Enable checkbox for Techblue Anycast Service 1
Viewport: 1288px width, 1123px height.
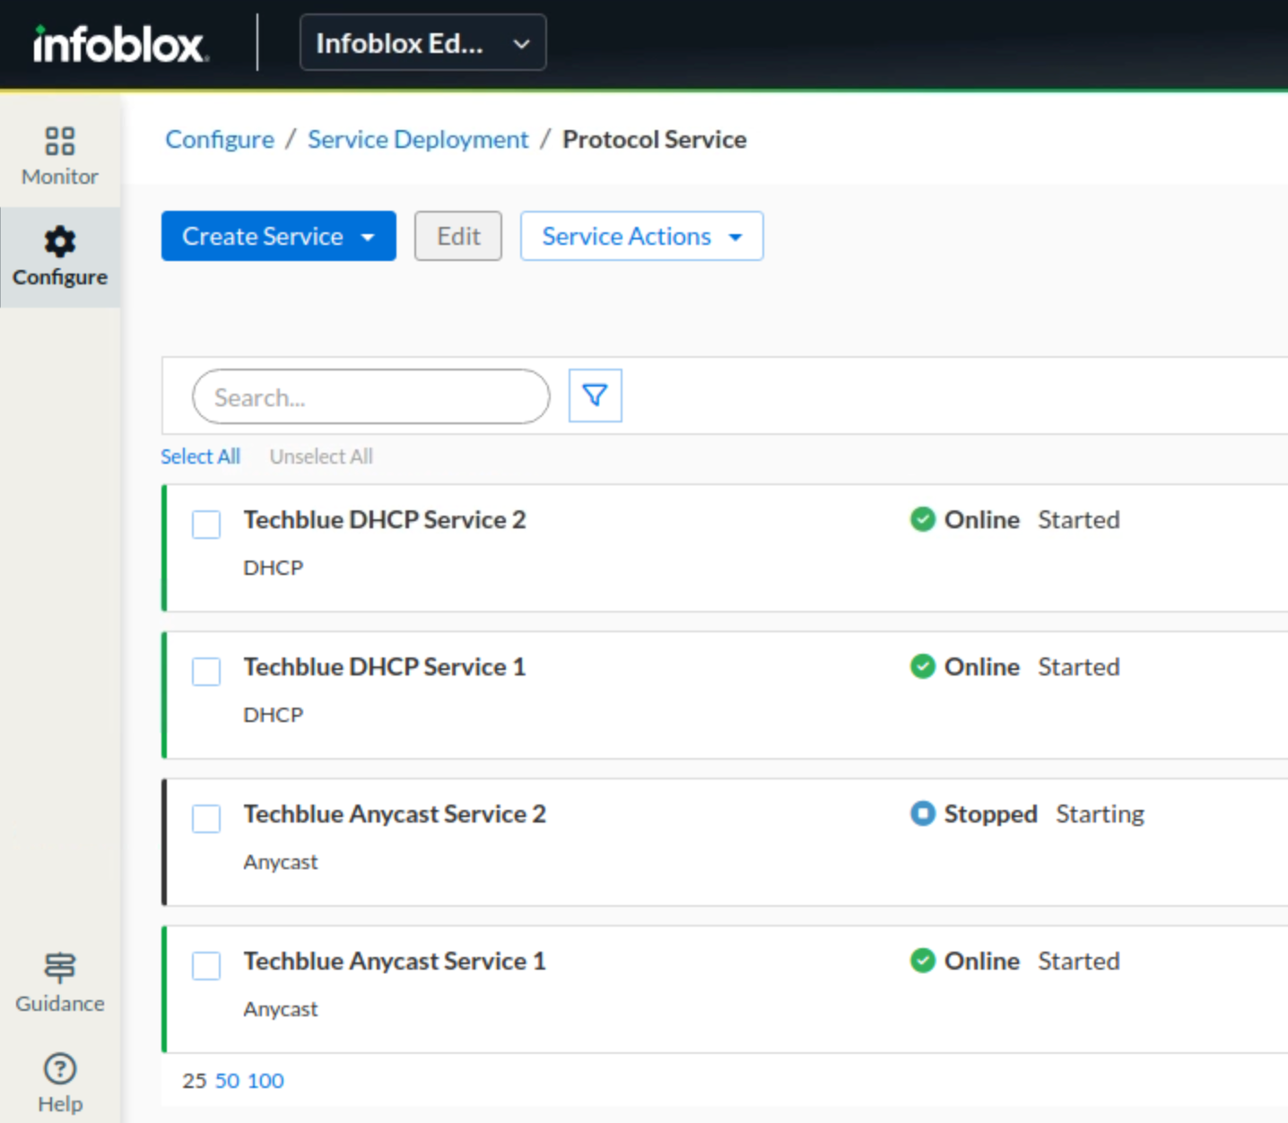(206, 966)
